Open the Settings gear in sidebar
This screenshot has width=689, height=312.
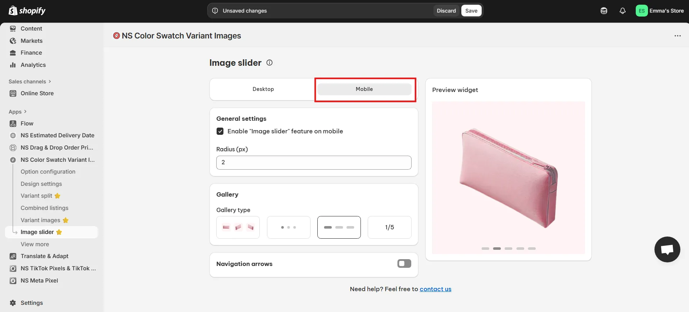click(x=13, y=303)
